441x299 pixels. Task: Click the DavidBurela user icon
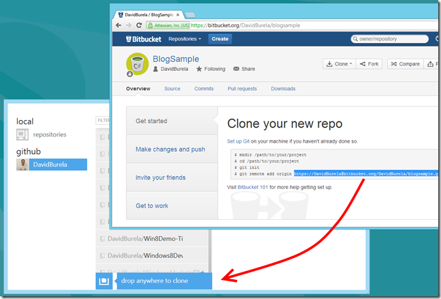[x=155, y=69]
